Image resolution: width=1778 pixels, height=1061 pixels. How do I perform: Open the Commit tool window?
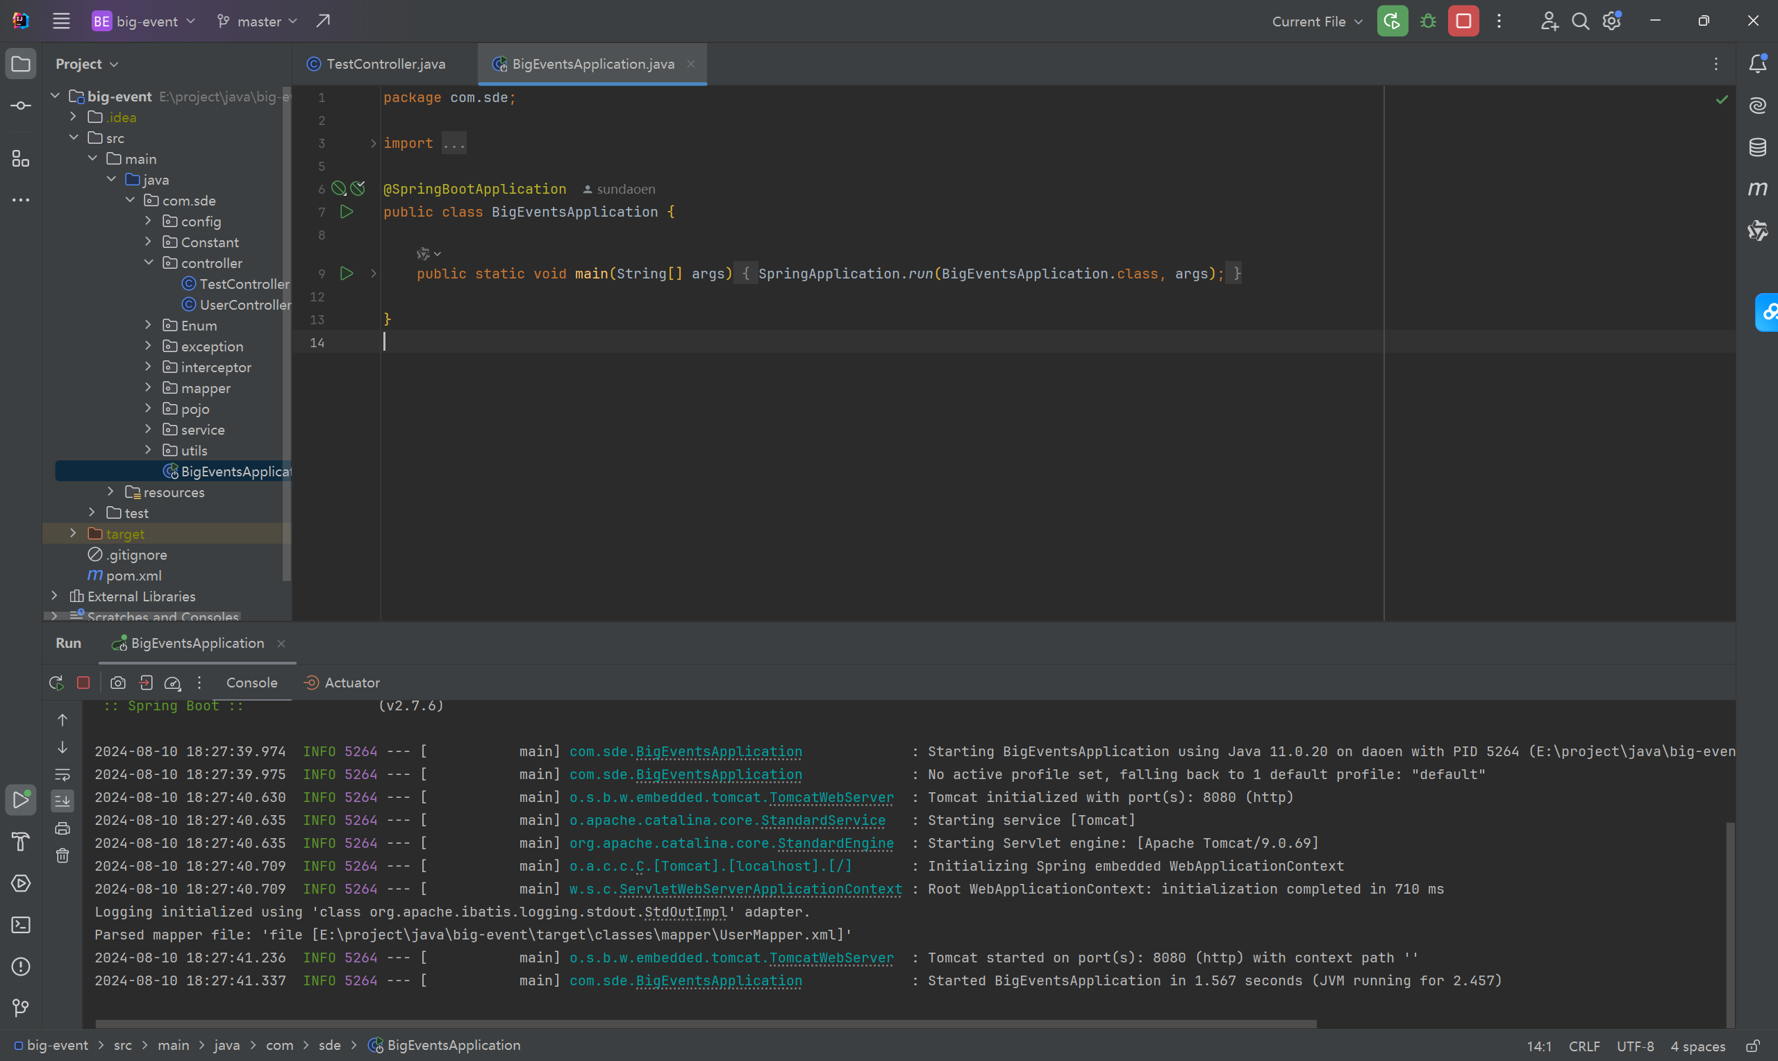click(x=21, y=106)
